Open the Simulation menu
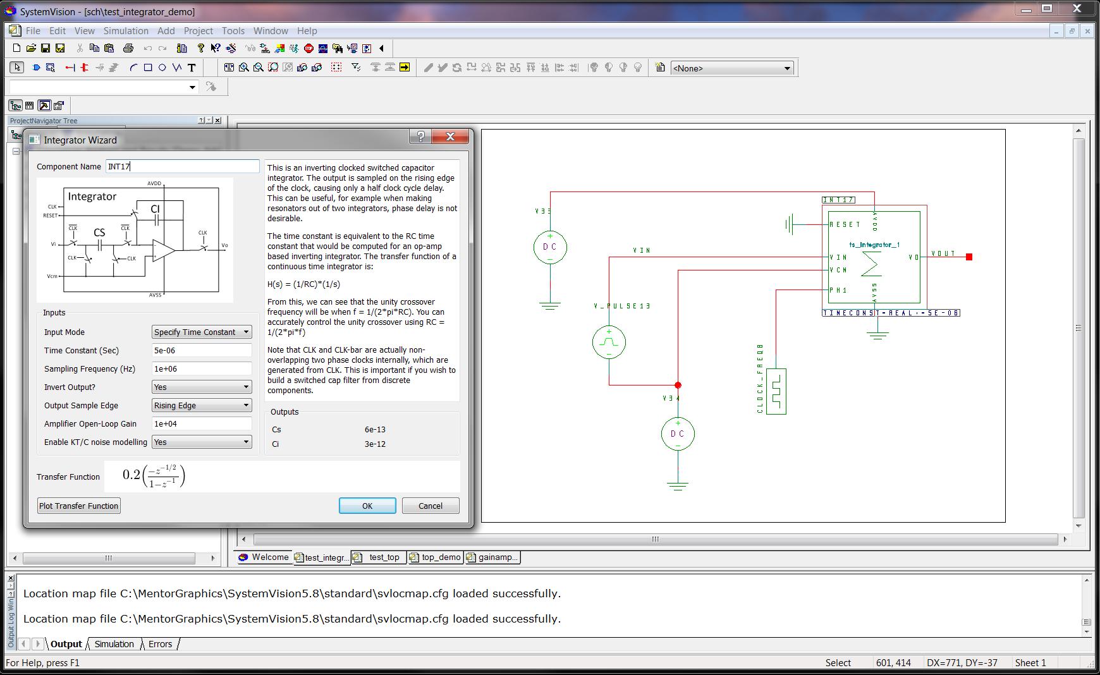Screen dimensions: 1100x675 [126, 31]
